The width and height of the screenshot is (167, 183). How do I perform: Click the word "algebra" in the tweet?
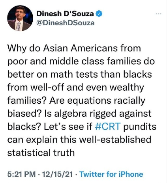tap(71, 113)
